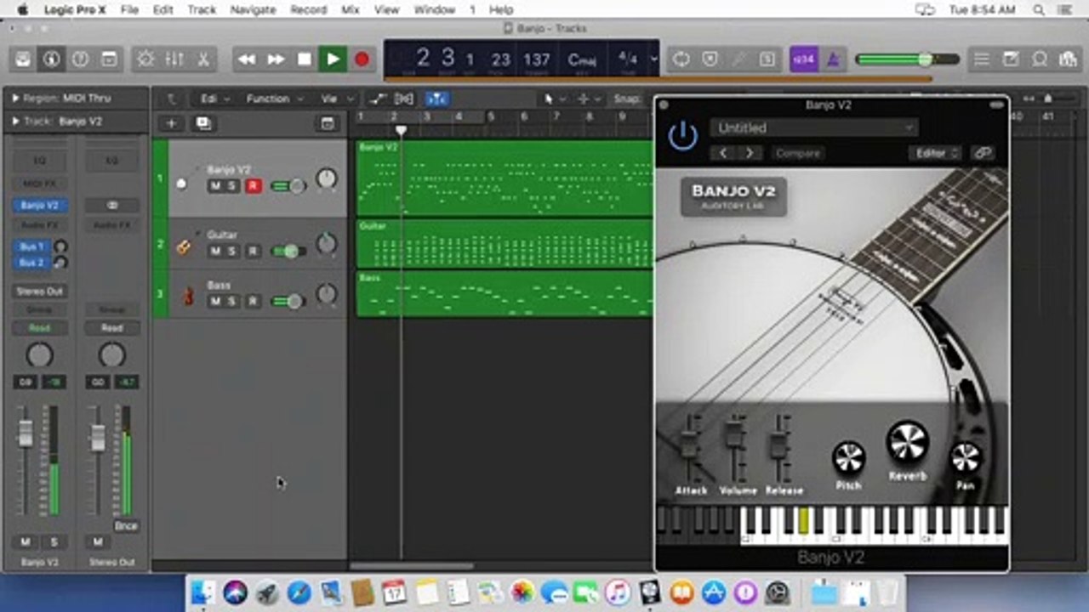Toggle the blue Catch Playhead button
This screenshot has height=612, width=1089.
coord(437,99)
